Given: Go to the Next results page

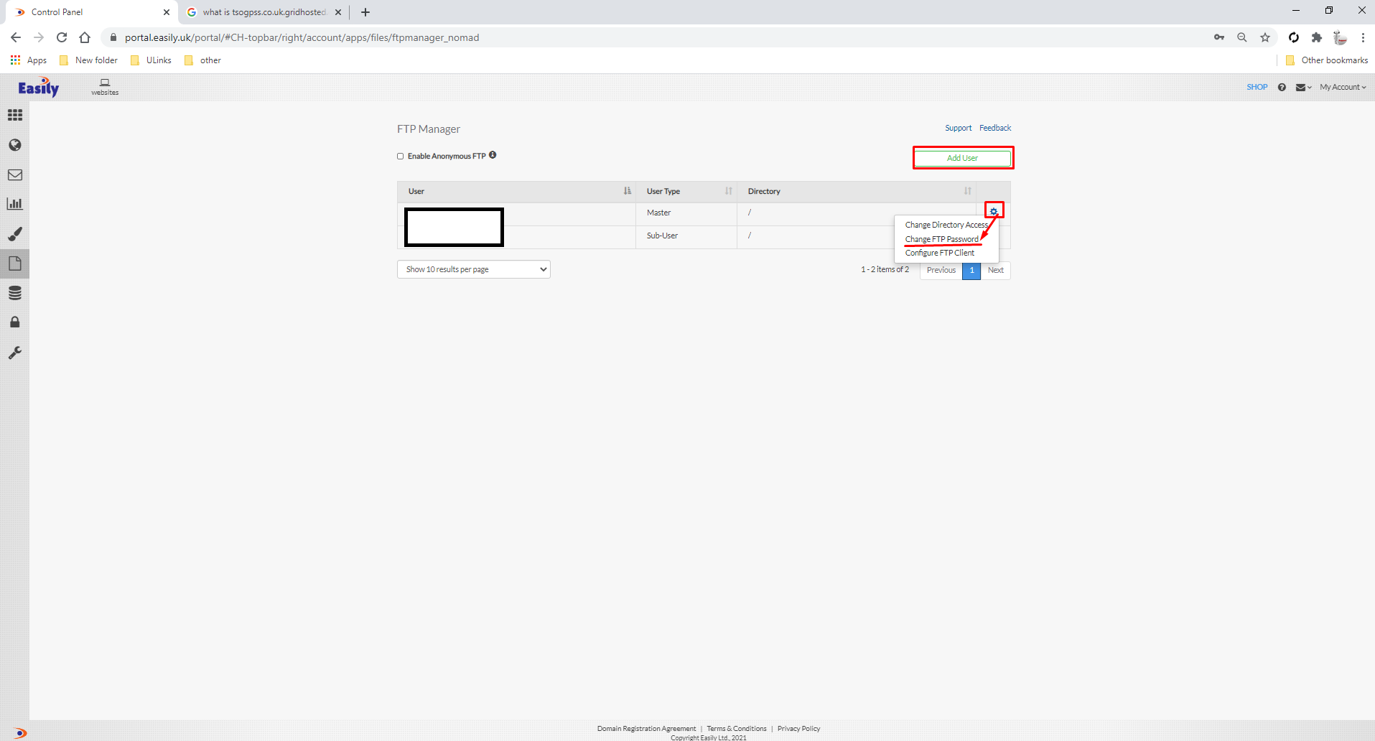Looking at the screenshot, I should (x=995, y=270).
